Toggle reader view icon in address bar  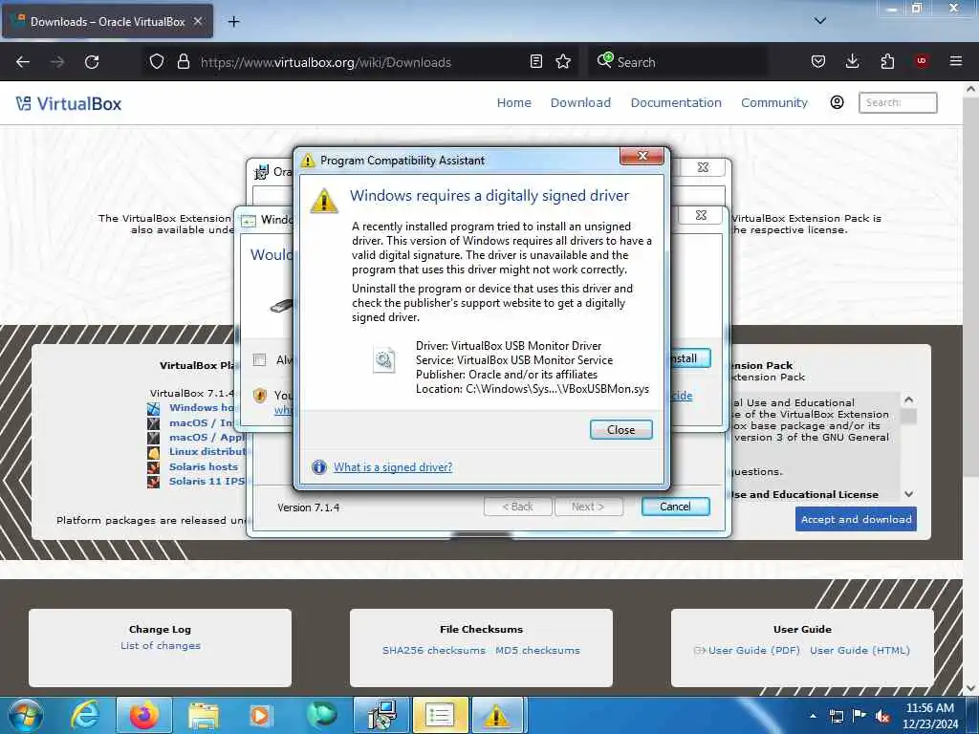click(535, 62)
